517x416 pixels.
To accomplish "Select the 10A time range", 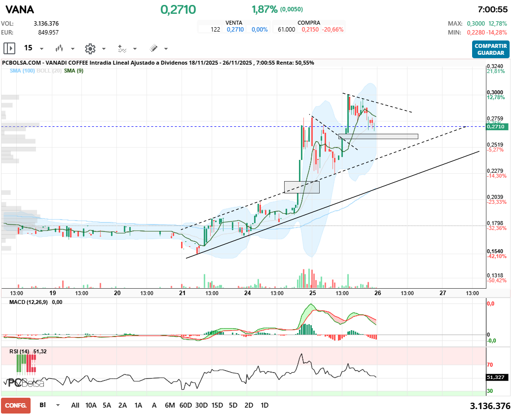I will click(91, 405).
